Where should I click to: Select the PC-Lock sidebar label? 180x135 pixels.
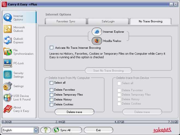point(19,63)
